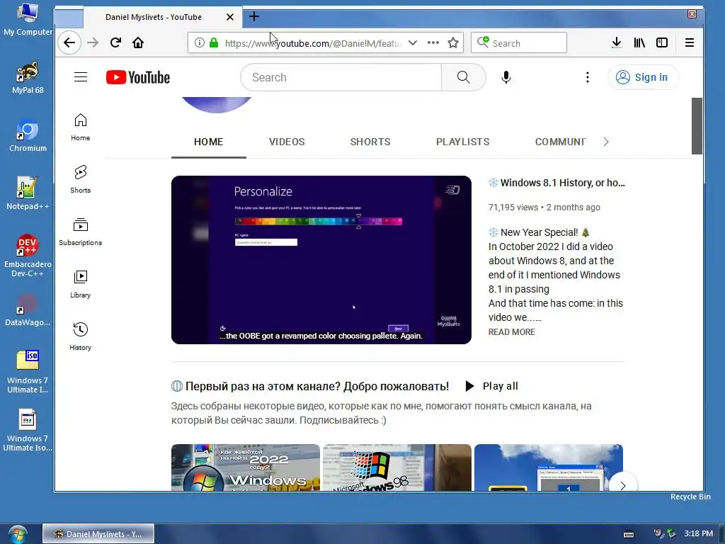725x544 pixels.
Task: Open the blue-sky desktop video thumbnail
Action: (x=549, y=467)
